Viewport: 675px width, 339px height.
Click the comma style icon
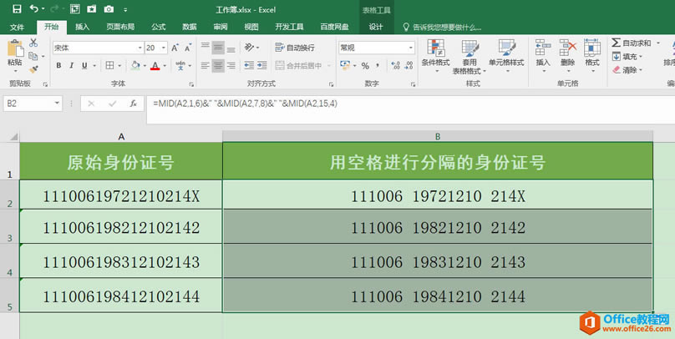pyautogui.click(x=378, y=65)
